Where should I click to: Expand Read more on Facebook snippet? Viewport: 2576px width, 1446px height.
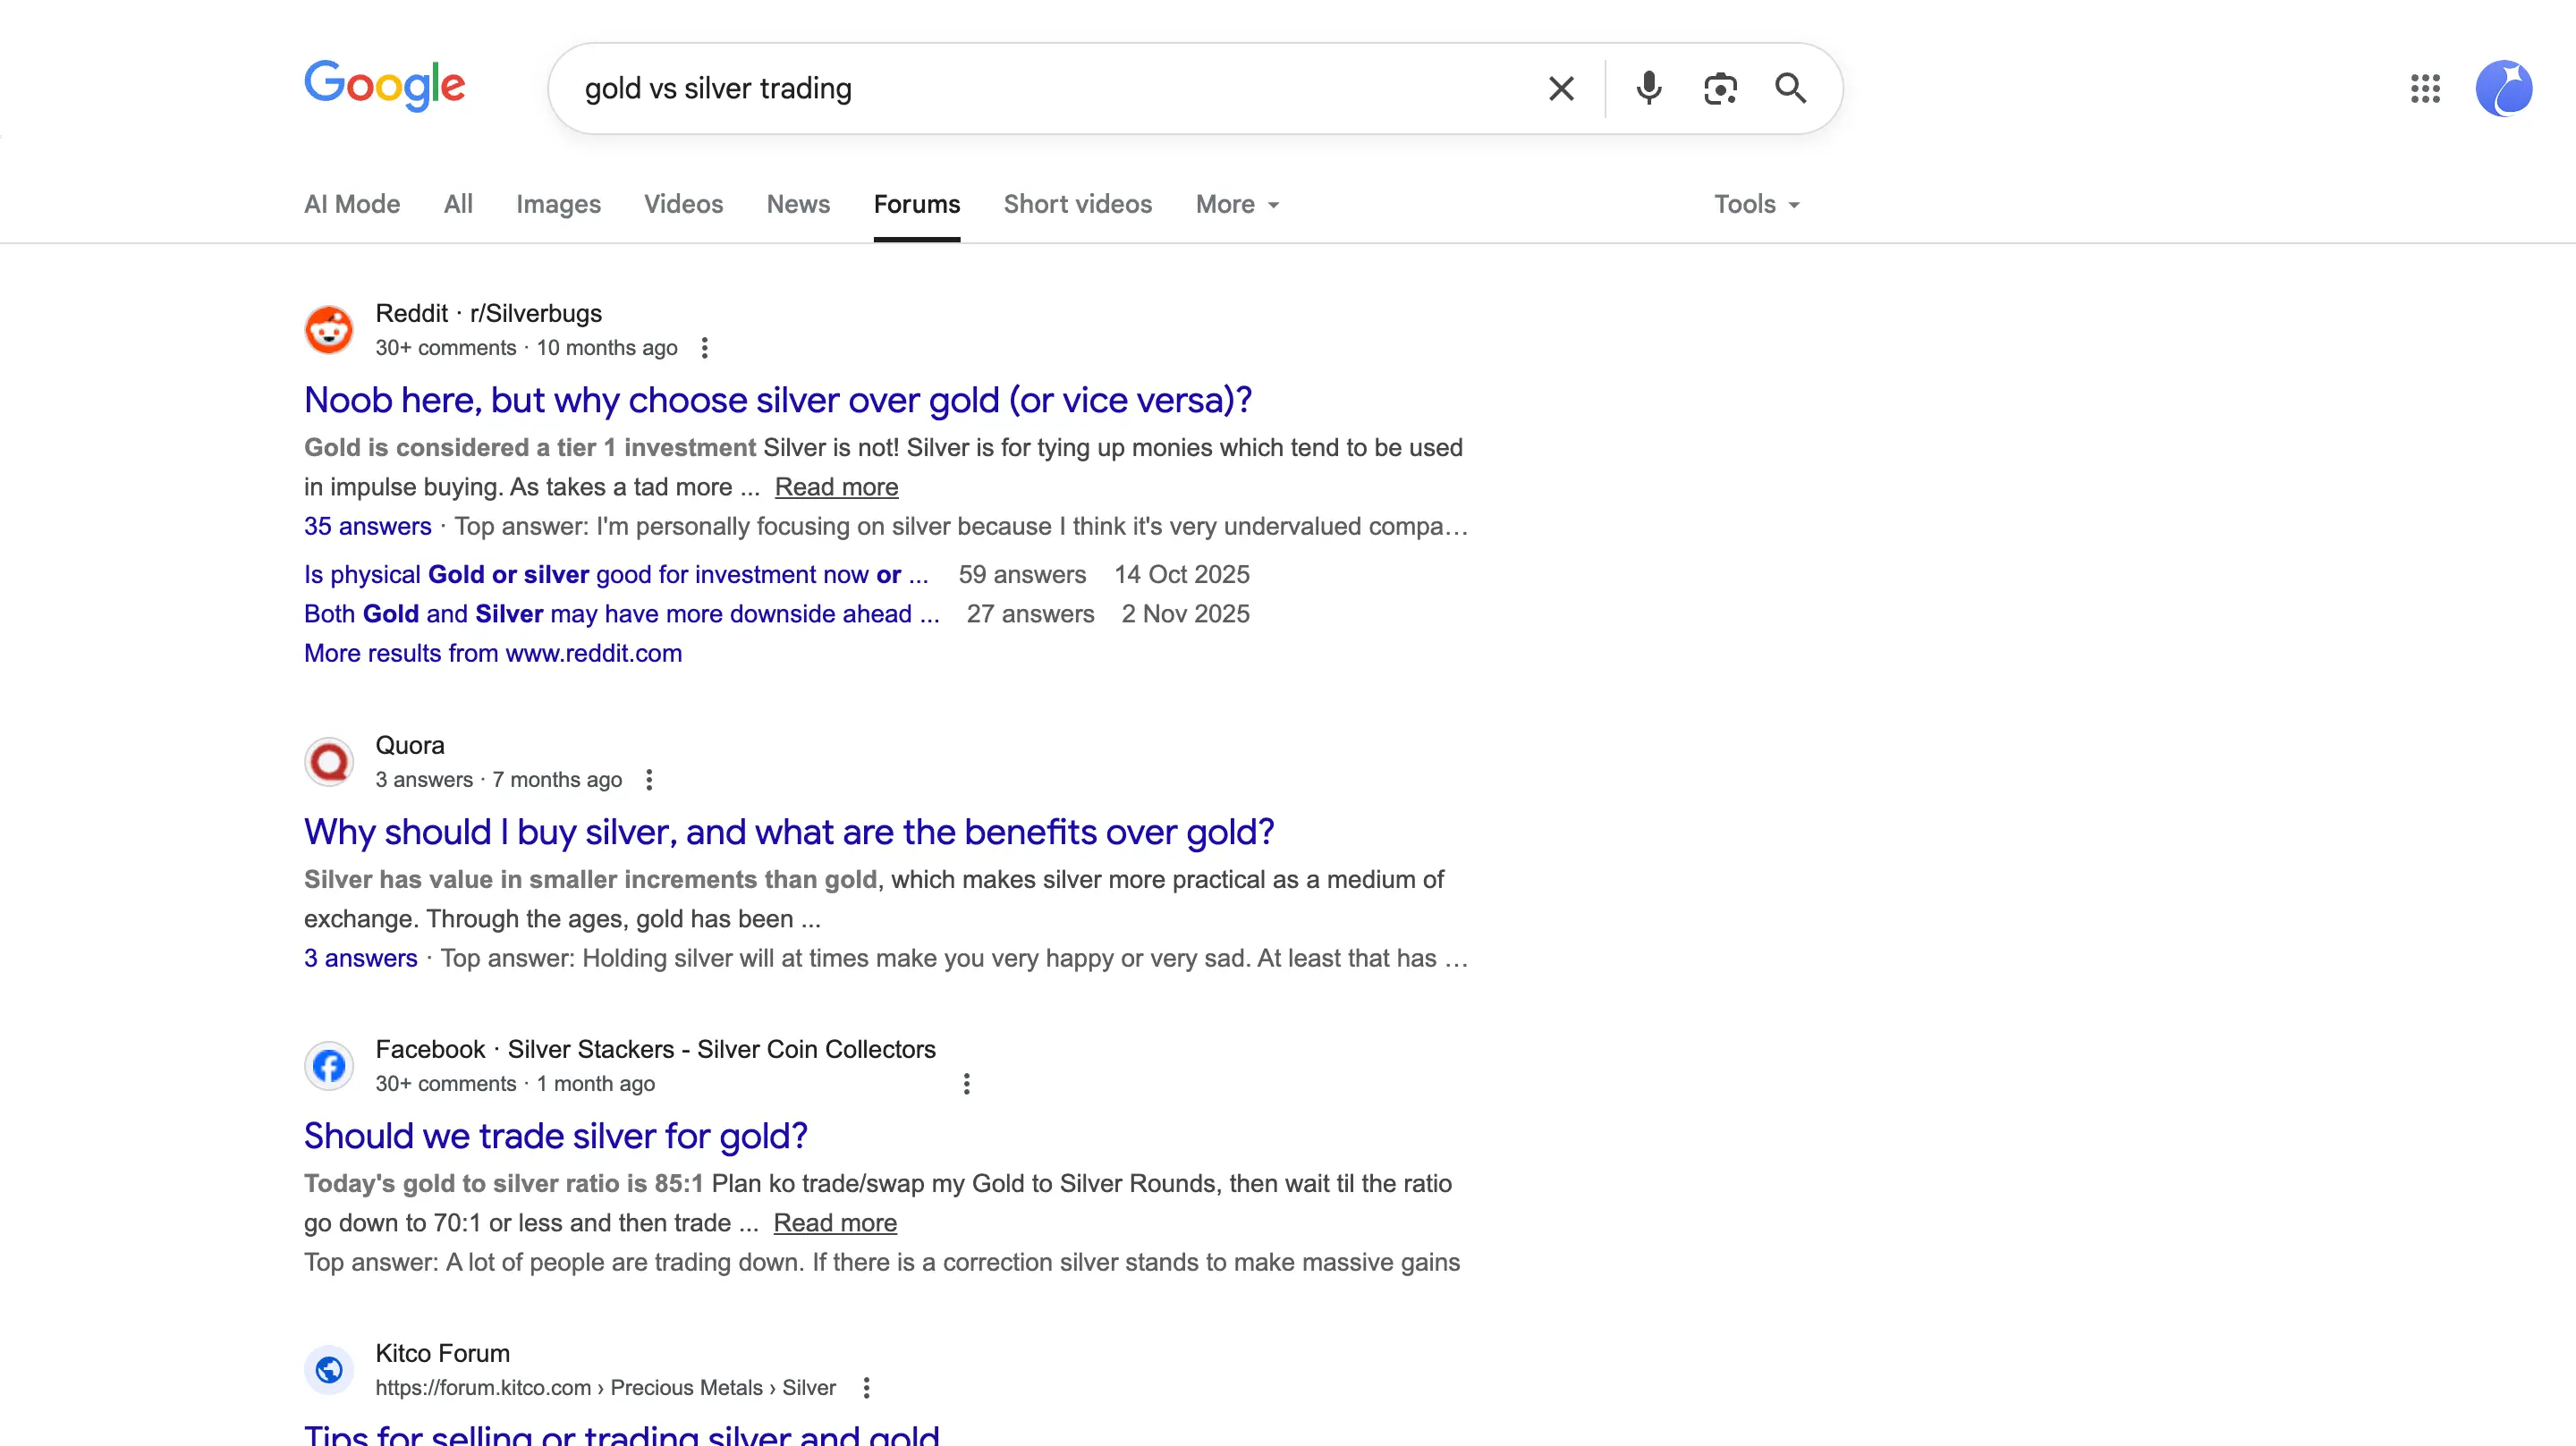pyautogui.click(x=835, y=1223)
